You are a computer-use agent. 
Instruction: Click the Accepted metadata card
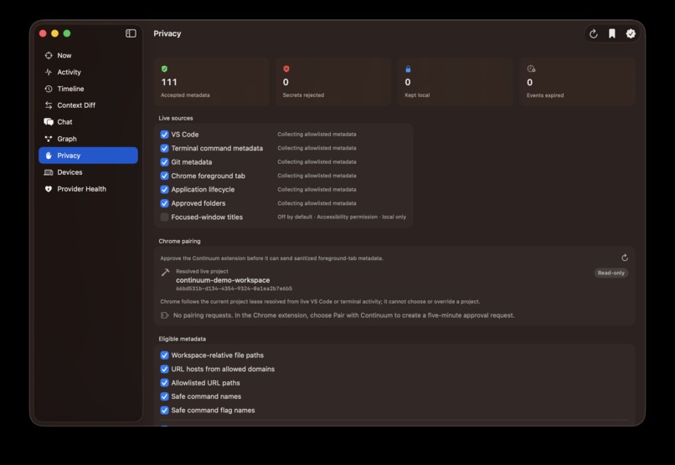coord(212,82)
